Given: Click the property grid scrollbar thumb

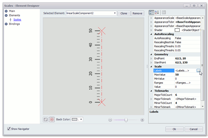Looking at the screenshot, I should tap(202, 65).
